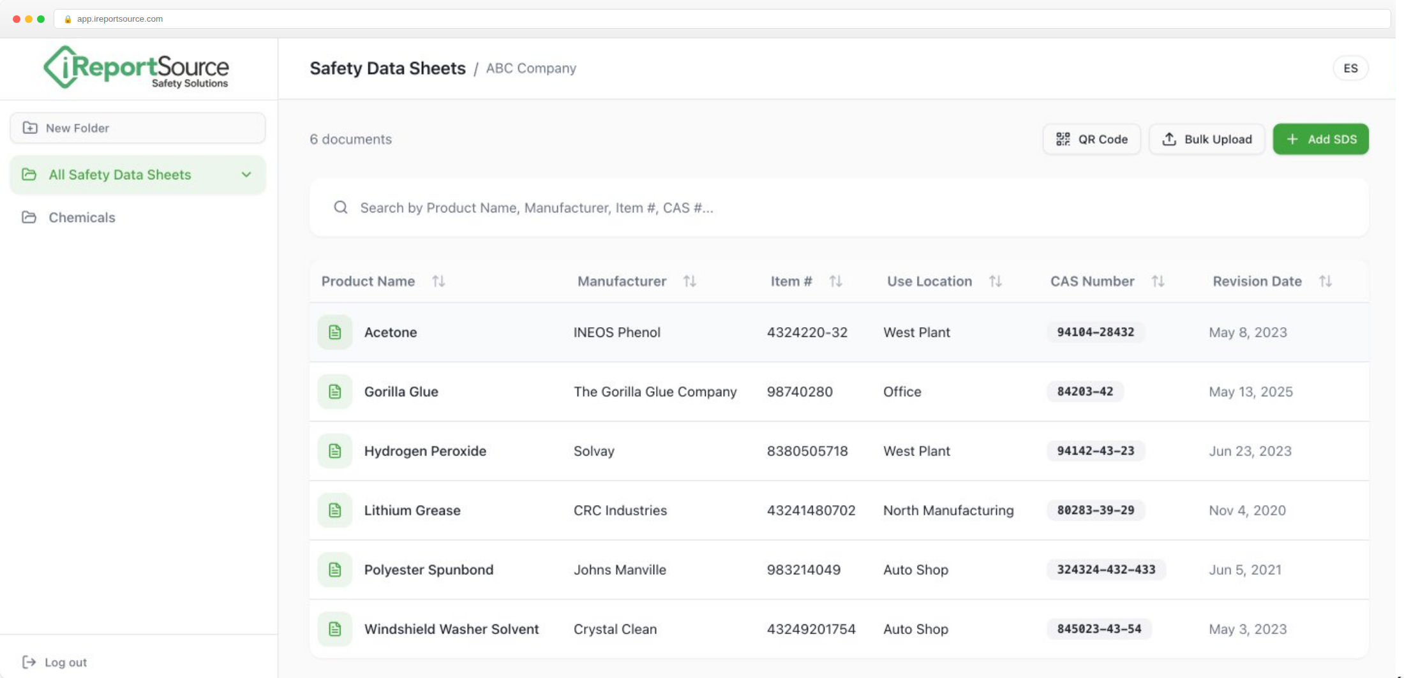This screenshot has width=1404, height=678.
Task: Click manufacturer INEOS Phenol
Action: [x=616, y=332]
